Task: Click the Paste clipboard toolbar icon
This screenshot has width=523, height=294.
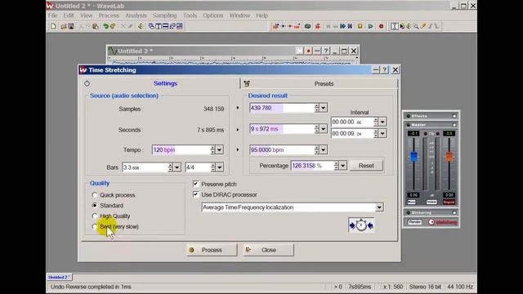Action: [96, 26]
